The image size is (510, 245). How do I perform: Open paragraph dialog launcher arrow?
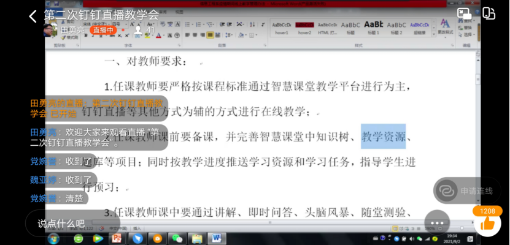[x=265, y=46]
